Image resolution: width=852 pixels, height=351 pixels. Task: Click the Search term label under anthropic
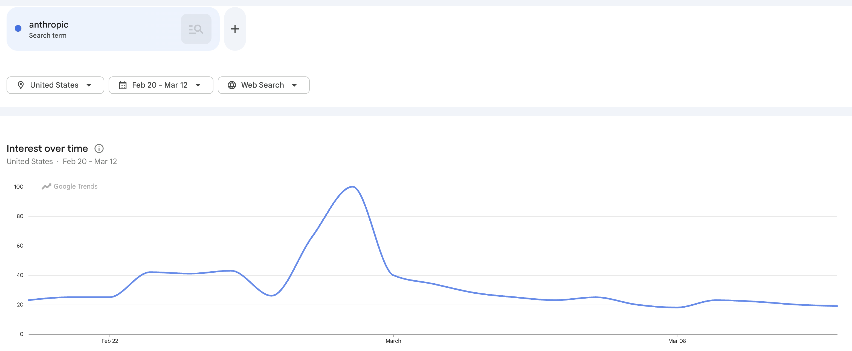(48, 35)
